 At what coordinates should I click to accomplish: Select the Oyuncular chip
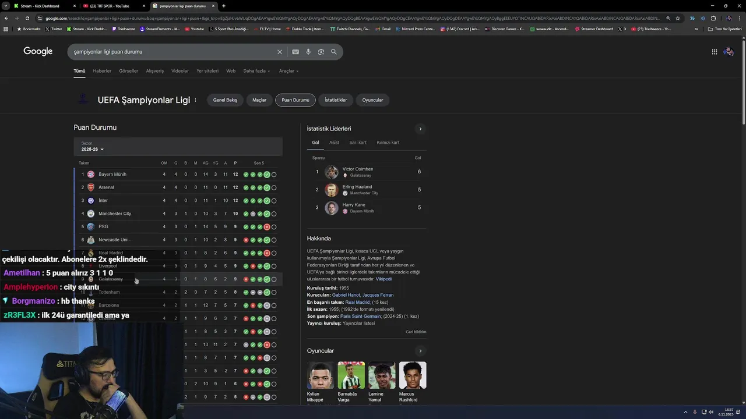pyautogui.click(x=372, y=100)
